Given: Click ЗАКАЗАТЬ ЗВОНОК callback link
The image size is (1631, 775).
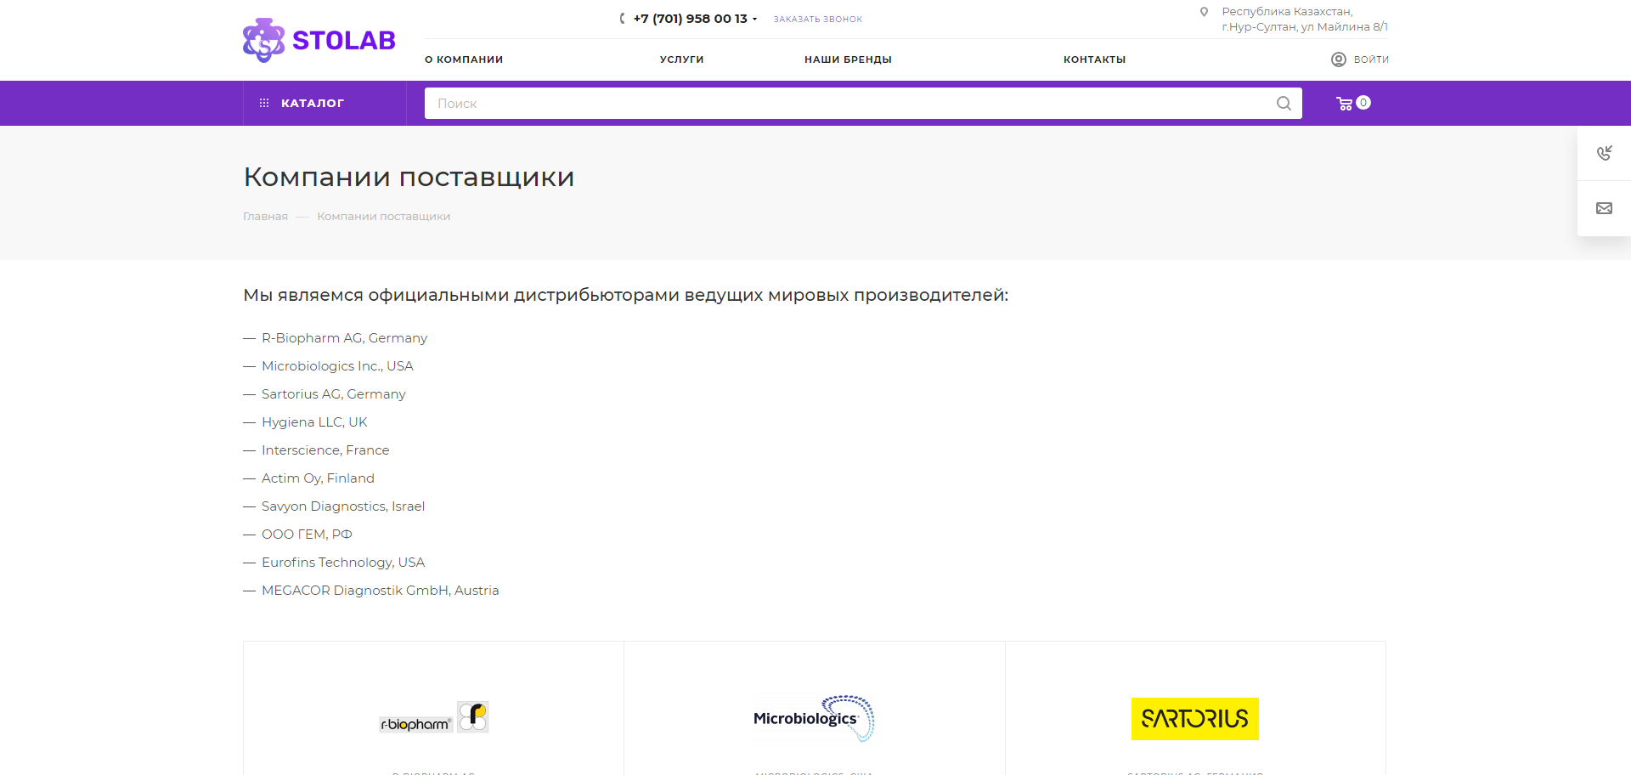Looking at the screenshot, I should [x=818, y=19].
